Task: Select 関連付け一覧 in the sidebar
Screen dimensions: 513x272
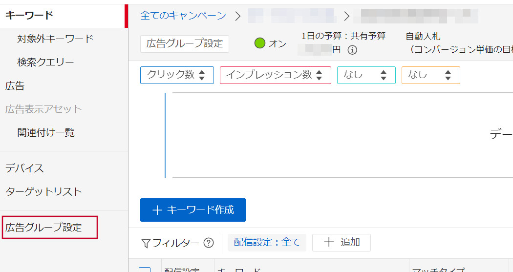Action: click(46, 133)
